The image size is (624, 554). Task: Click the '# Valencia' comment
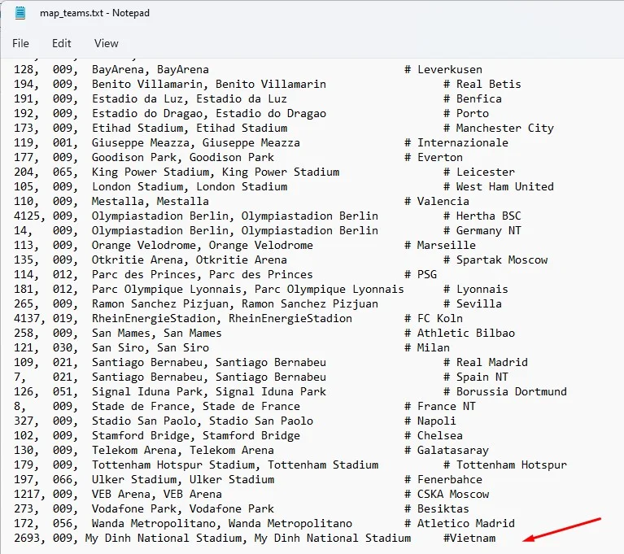pos(437,202)
